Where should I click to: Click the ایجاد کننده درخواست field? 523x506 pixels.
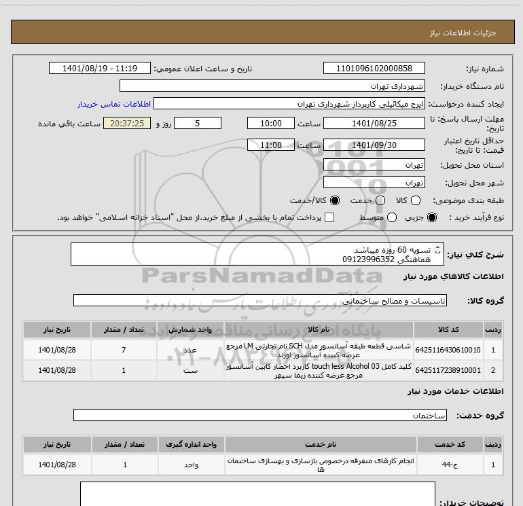coord(289,103)
